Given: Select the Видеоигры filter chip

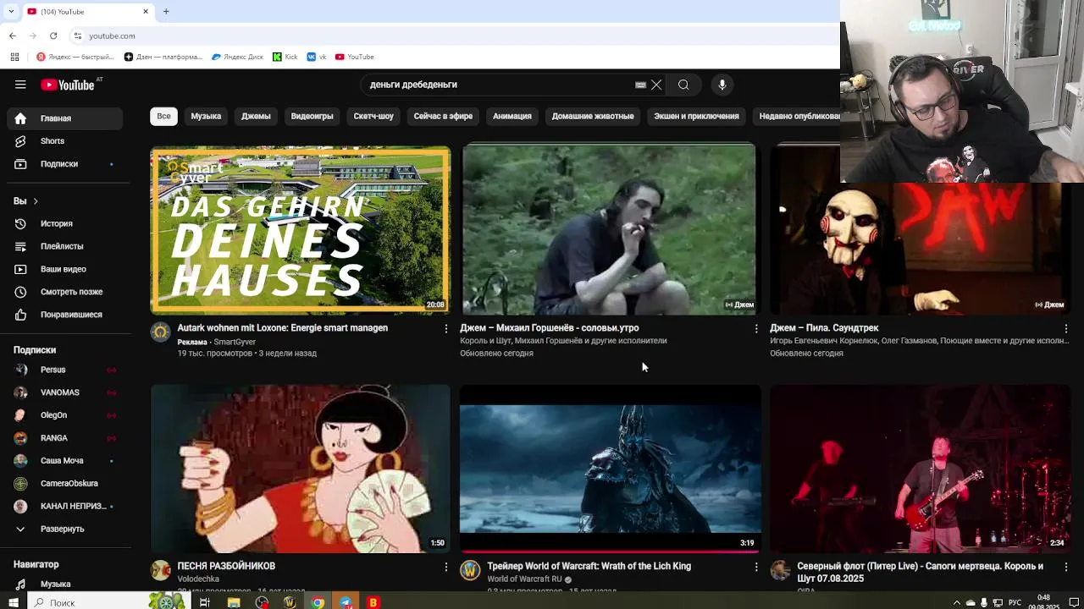Looking at the screenshot, I should pyautogui.click(x=312, y=116).
